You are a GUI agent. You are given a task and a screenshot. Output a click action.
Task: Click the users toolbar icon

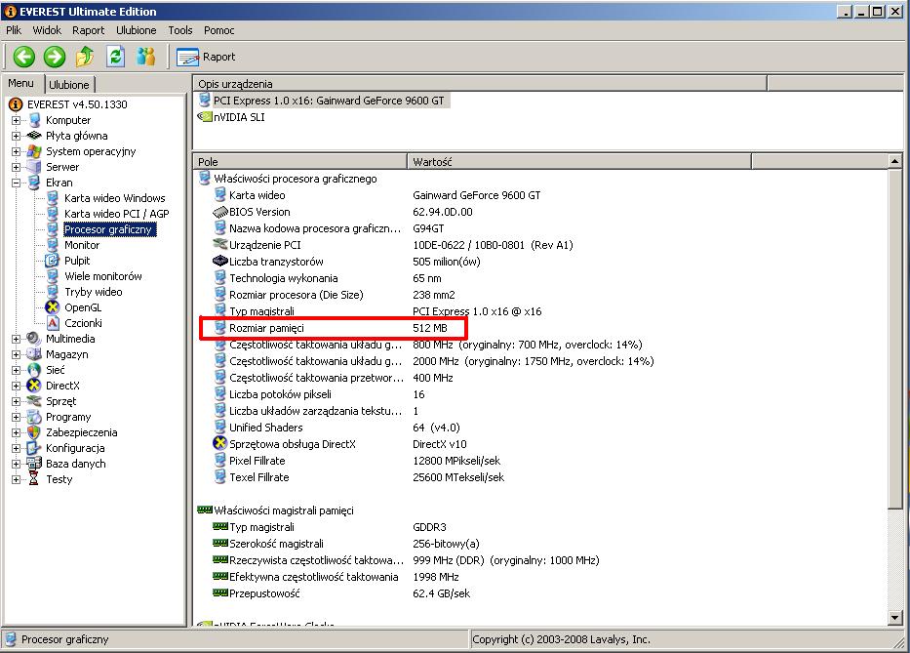145,57
